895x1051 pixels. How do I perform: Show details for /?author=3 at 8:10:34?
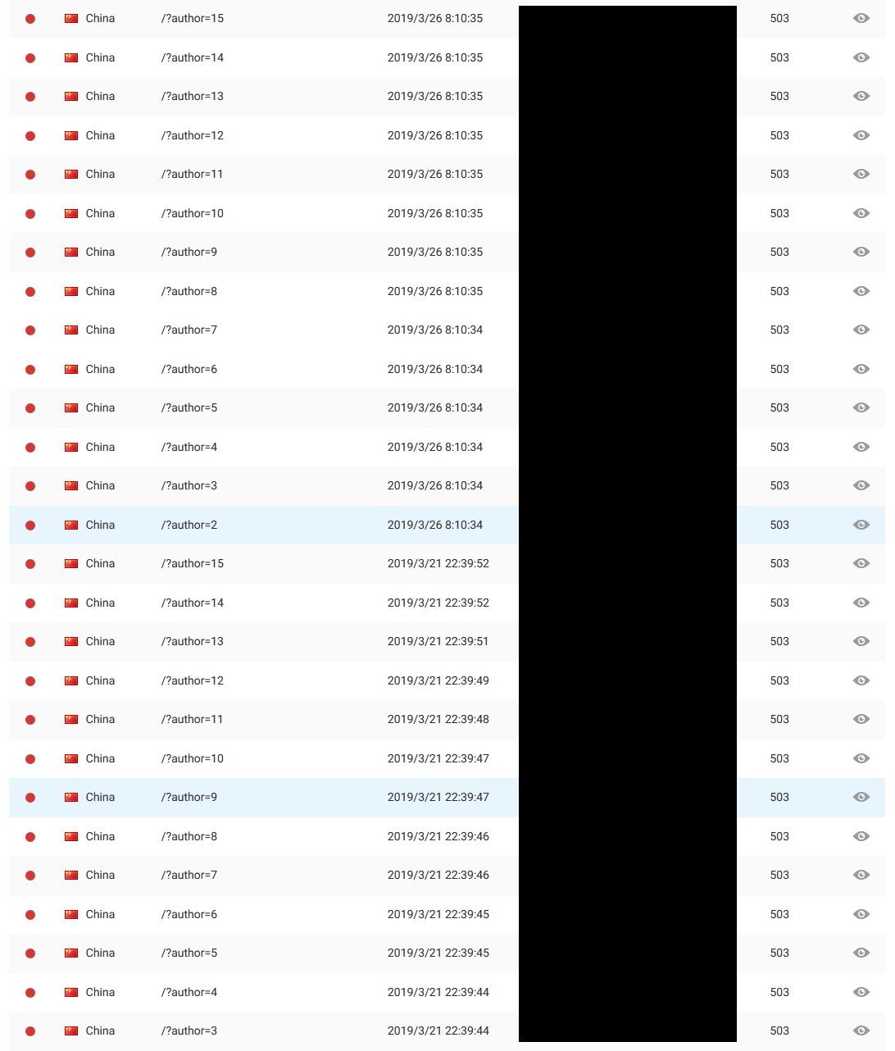pyautogui.click(x=861, y=485)
